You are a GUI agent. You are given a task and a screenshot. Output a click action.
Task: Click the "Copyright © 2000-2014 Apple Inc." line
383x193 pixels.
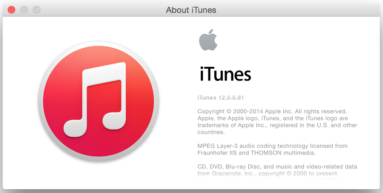272,111
